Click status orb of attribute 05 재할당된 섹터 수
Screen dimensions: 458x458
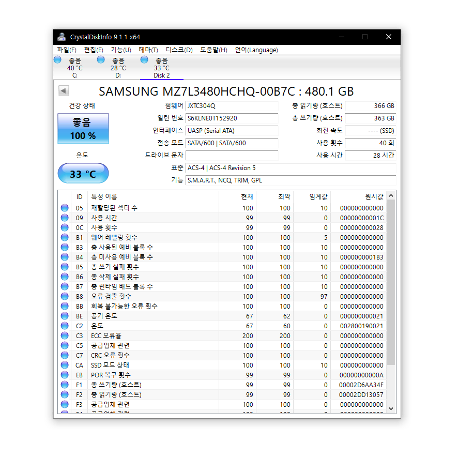[x=65, y=208]
